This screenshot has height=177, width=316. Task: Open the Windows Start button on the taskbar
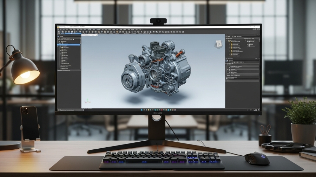[141, 109]
